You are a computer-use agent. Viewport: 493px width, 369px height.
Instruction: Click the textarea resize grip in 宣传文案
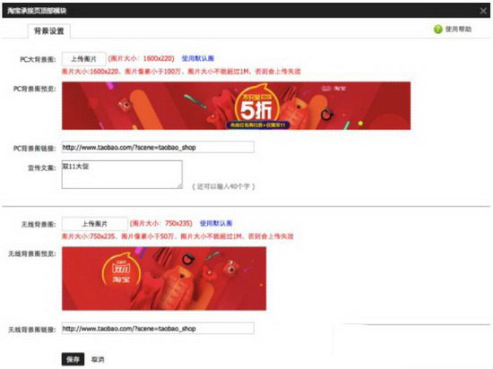tap(179, 186)
